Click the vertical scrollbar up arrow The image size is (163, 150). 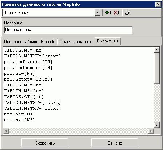click(x=157, y=50)
